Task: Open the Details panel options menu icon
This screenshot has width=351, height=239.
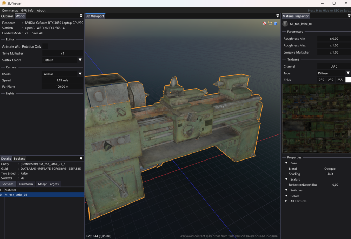Action: 81,159
